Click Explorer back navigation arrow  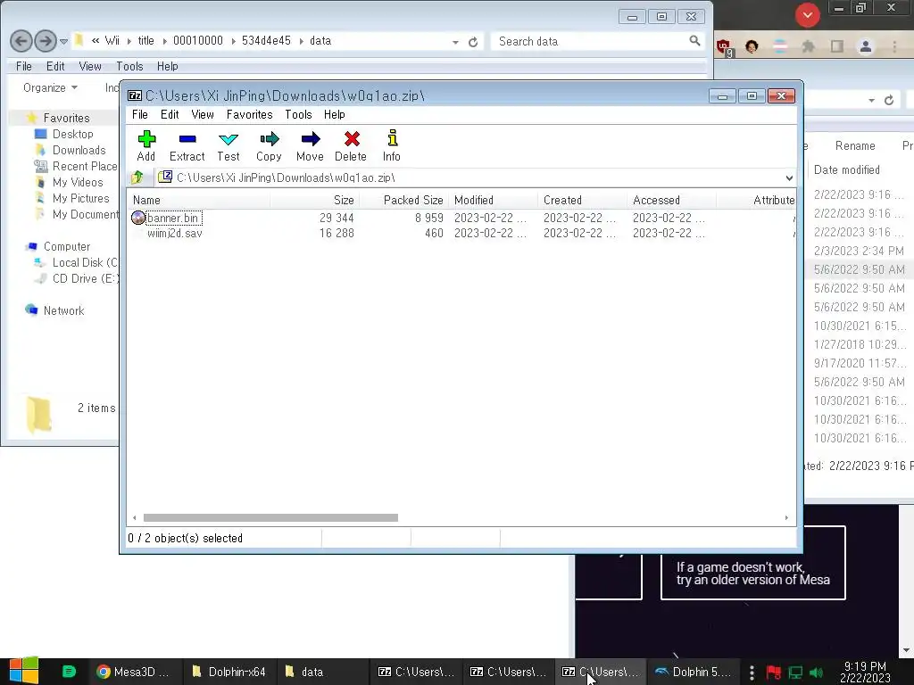coord(21,41)
